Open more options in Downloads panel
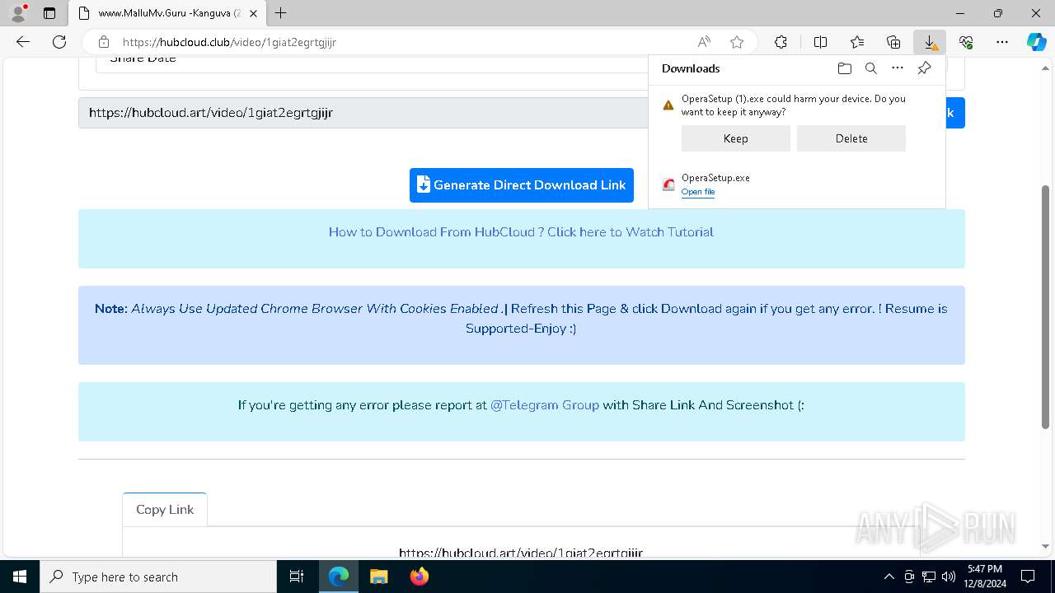 [x=898, y=68]
